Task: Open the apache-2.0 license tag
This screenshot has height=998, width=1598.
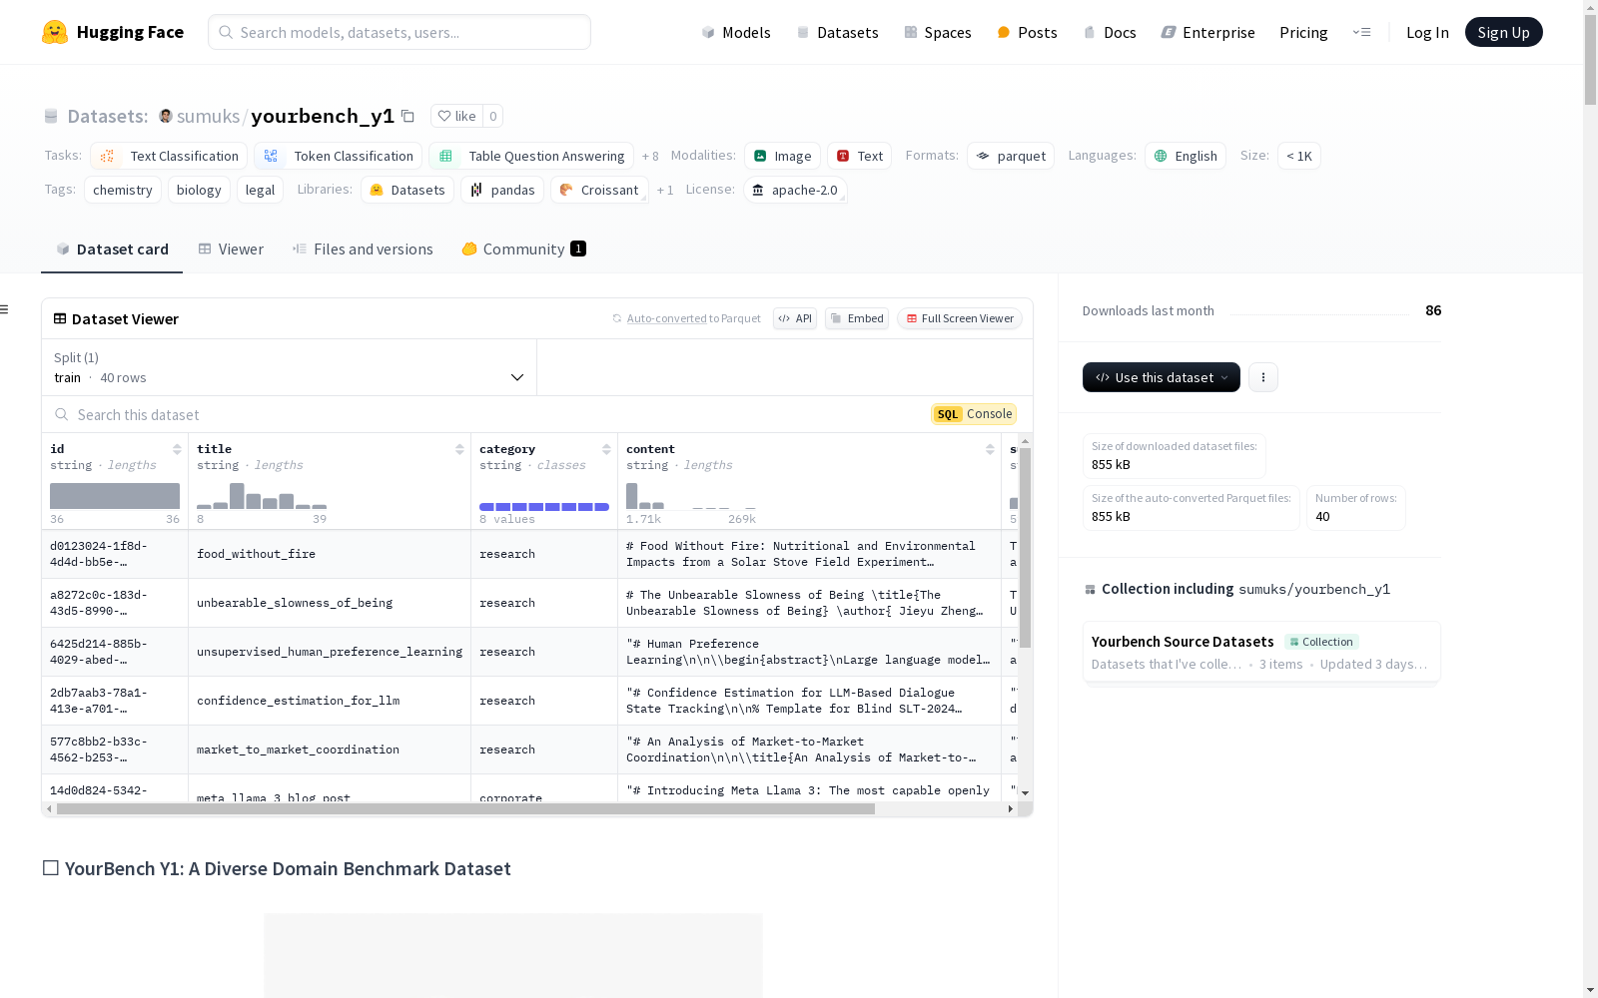Action: click(x=795, y=190)
